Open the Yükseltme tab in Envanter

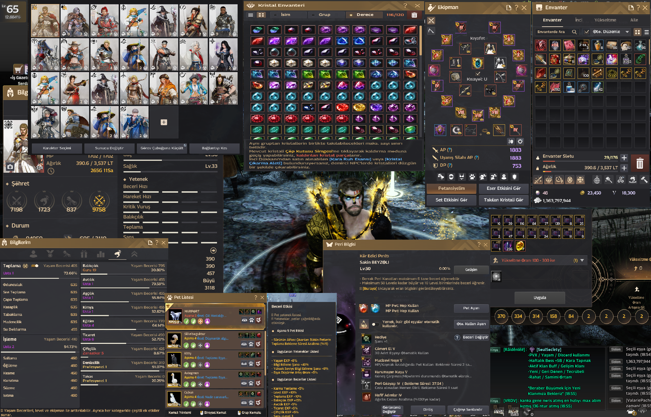tap(605, 20)
